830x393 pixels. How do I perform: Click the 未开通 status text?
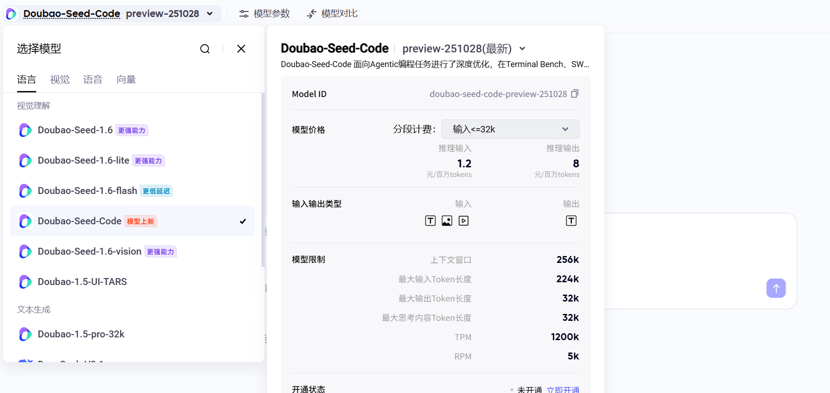coord(529,390)
